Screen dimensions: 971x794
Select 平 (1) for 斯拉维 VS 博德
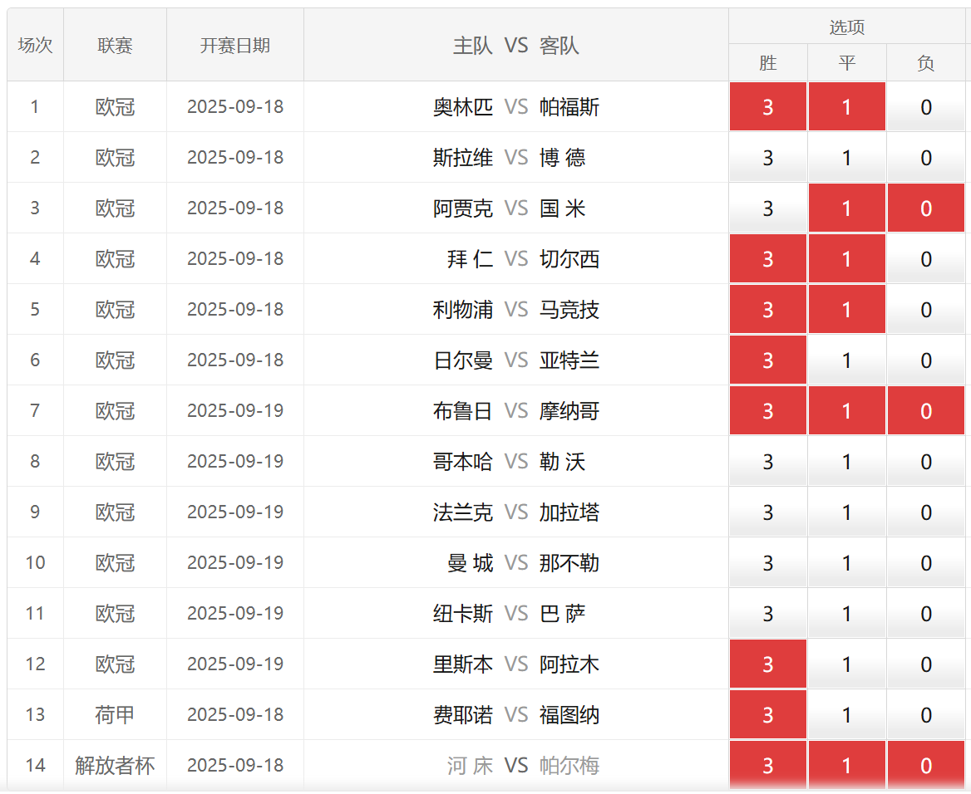[x=846, y=158]
